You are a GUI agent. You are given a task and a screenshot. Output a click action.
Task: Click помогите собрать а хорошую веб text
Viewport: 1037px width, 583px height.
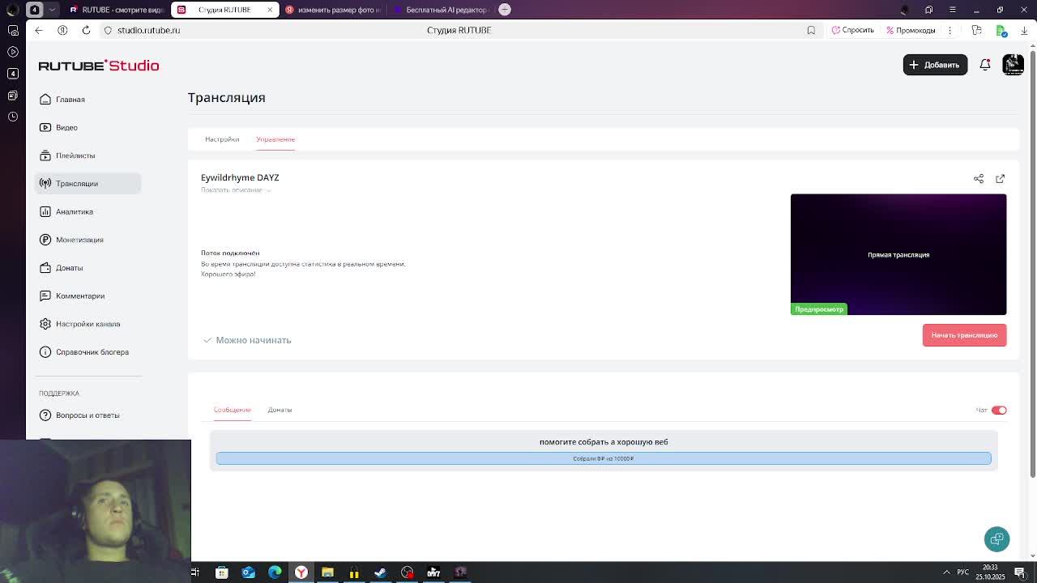(x=604, y=442)
